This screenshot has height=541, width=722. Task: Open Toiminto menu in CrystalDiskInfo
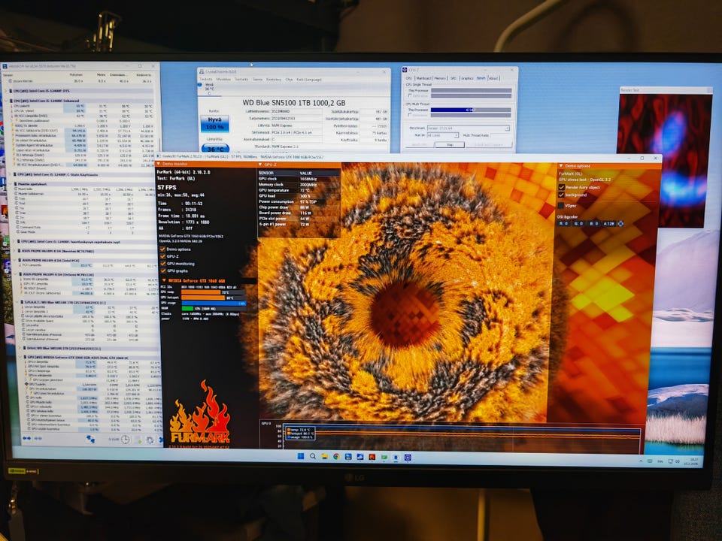click(x=241, y=79)
